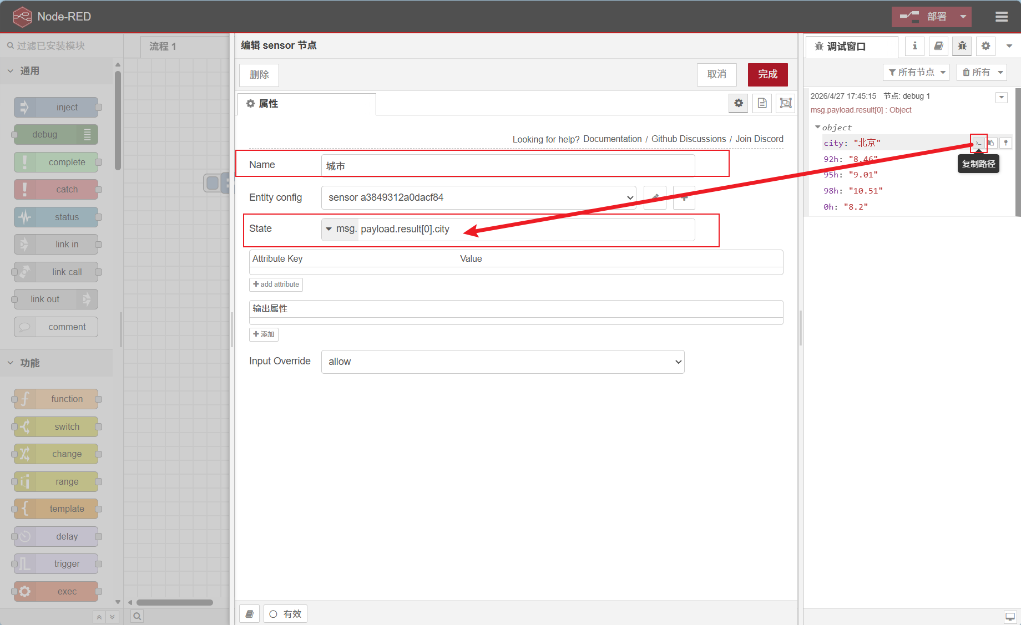Open the Github Discussions link

[x=688, y=139]
